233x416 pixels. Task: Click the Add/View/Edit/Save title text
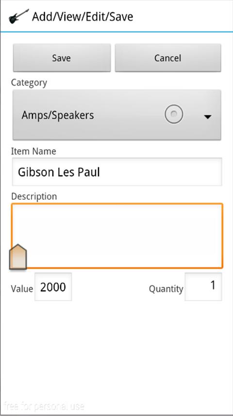pyautogui.click(x=83, y=17)
